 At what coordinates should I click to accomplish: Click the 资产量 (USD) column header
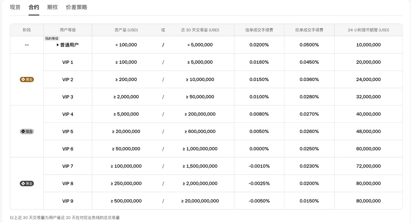[x=126, y=30]
